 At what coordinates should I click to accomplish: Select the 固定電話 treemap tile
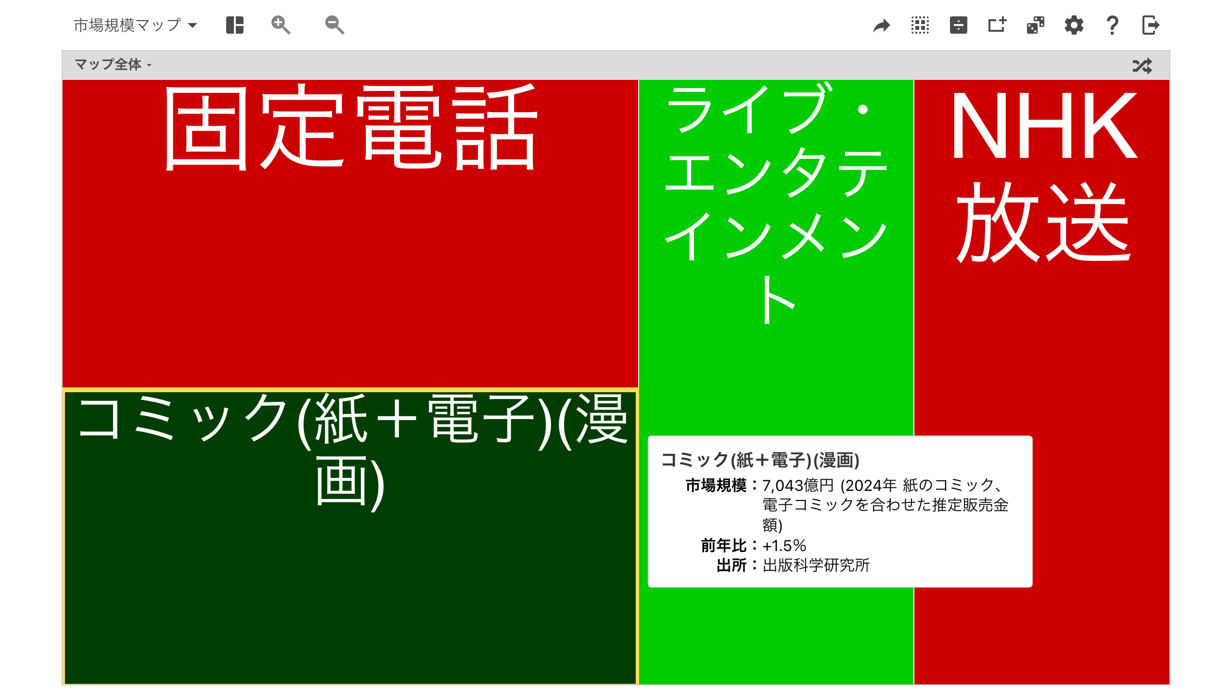tap(350, 233)
